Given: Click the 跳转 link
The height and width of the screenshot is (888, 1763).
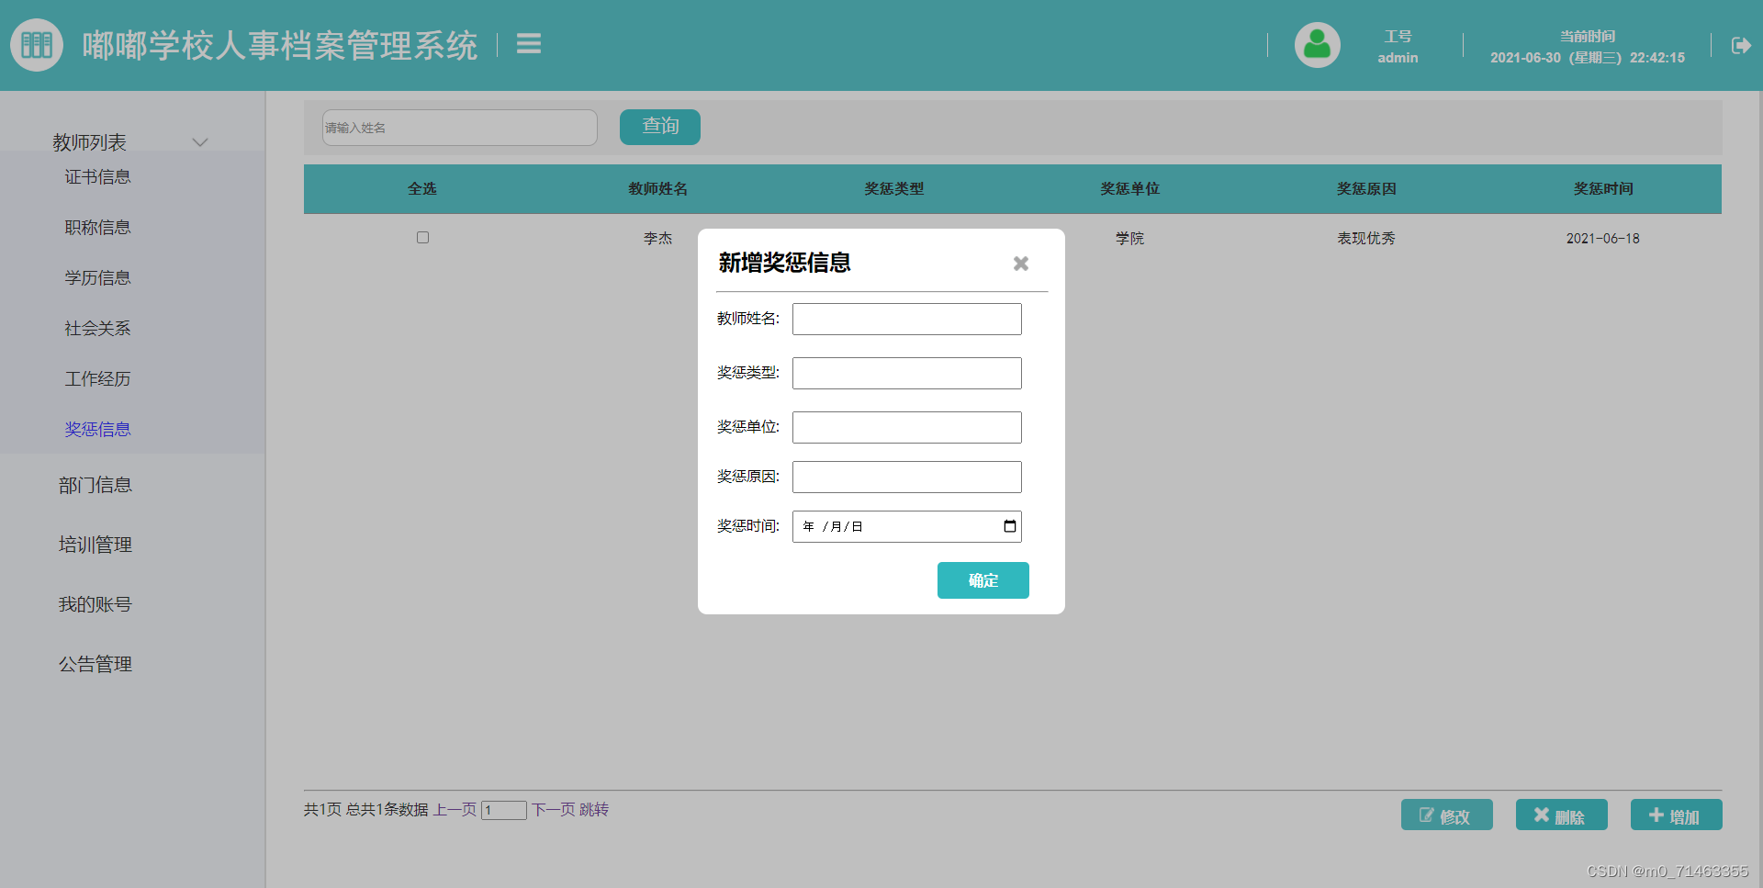Looking at the screenshot, I should pos(594,810).
